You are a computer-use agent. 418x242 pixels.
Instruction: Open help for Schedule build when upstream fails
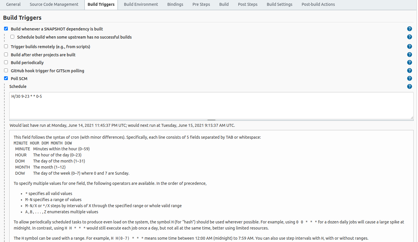409,37
